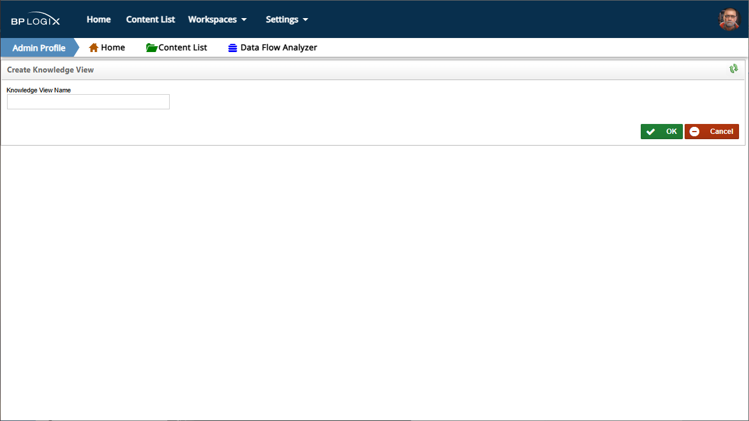Open Content List link in breadcrumb bar
This screenshot has width=749, height=421.
(x=183, y=47)
